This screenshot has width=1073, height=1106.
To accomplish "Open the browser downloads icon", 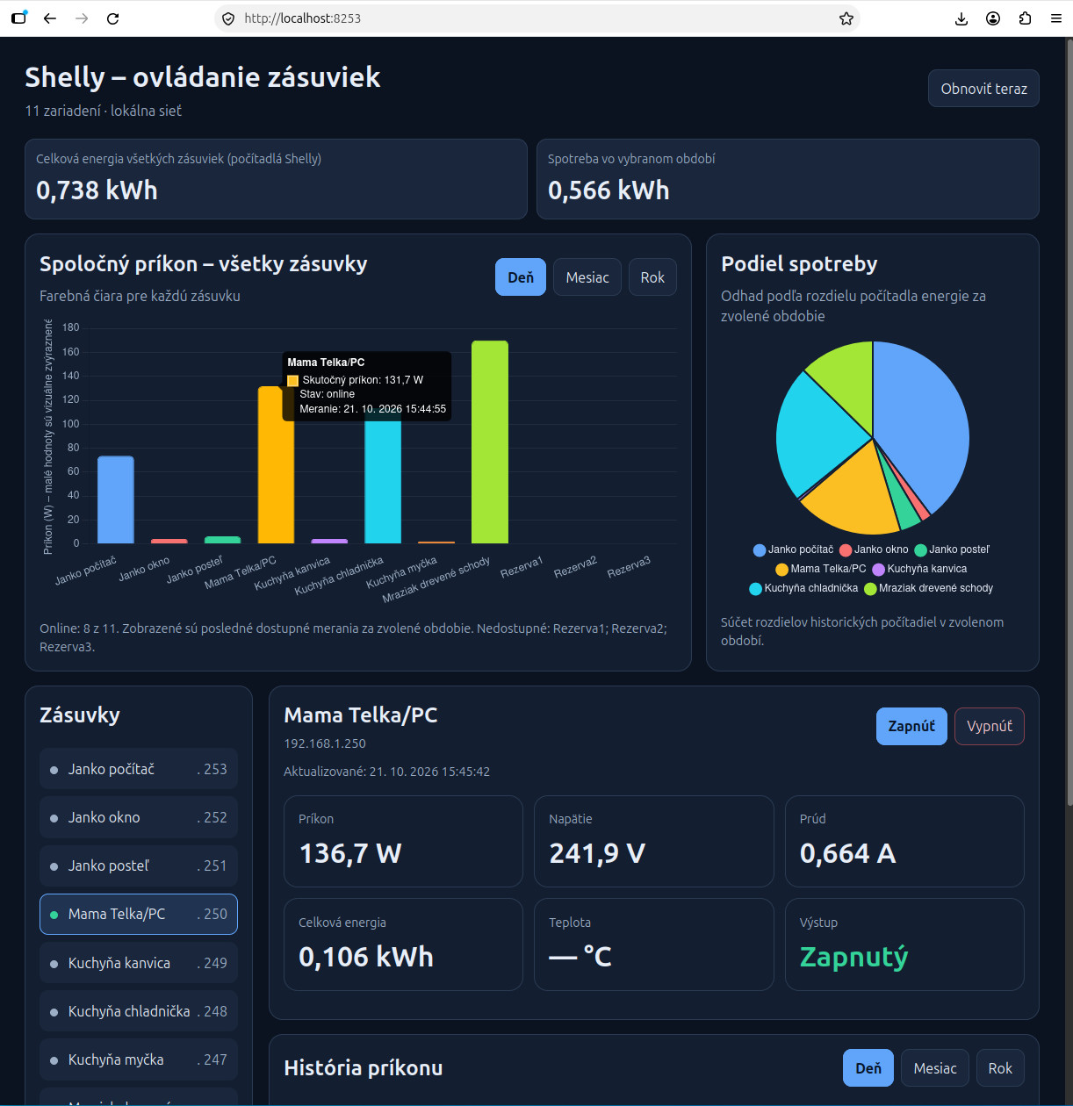I will point(961,18).
